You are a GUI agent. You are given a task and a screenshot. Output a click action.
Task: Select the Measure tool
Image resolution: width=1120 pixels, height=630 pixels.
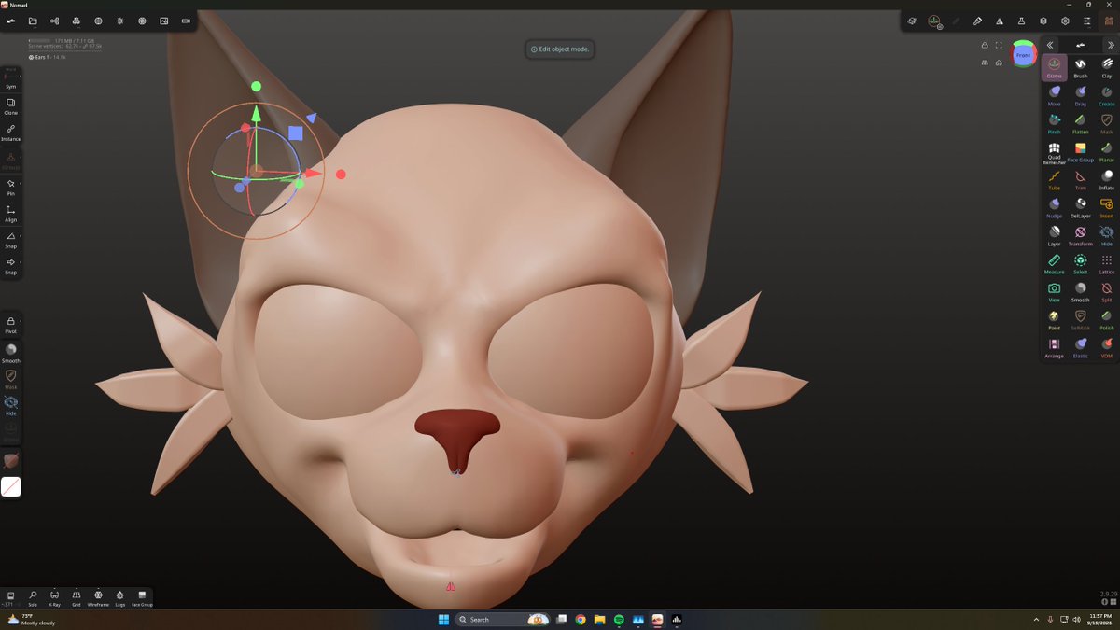(1054, 263)
